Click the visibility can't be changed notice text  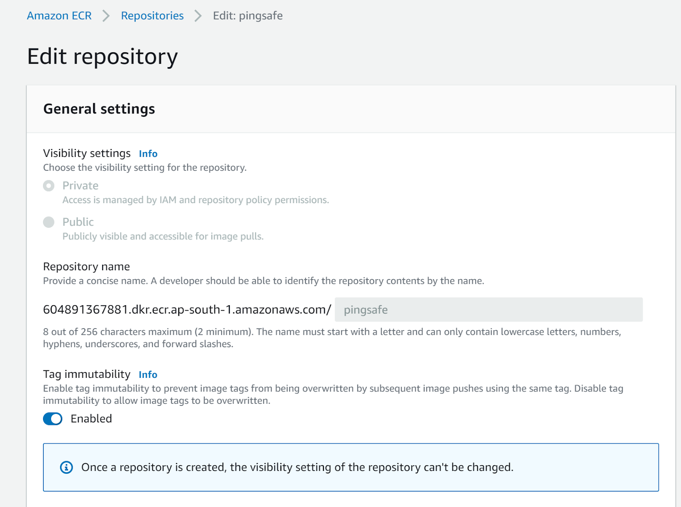click(297, 467)
